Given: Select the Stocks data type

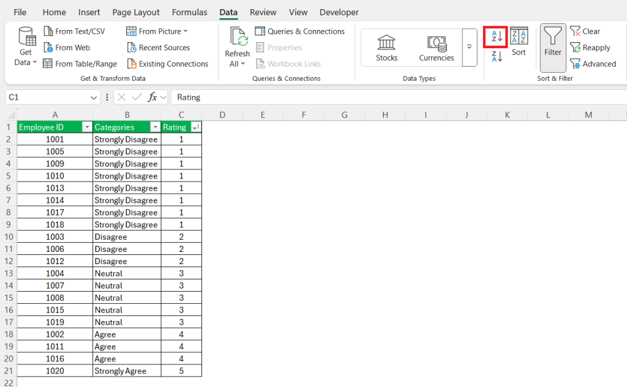Looking at the screenshot, I should point(386,47).
